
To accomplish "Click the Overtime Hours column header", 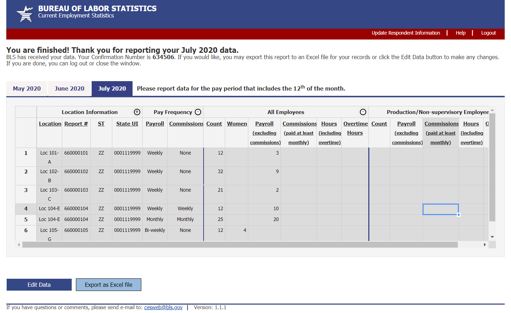I will [x=355, y=128].
